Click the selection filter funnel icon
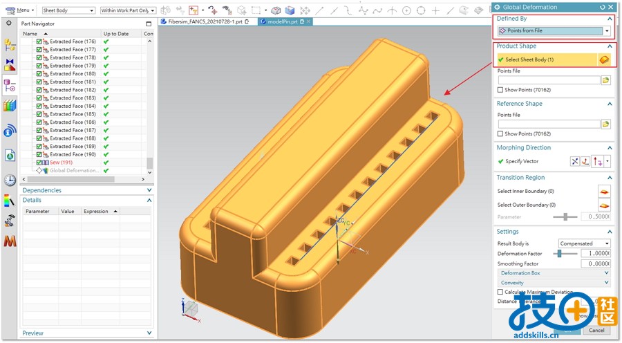 pos(194,10)
